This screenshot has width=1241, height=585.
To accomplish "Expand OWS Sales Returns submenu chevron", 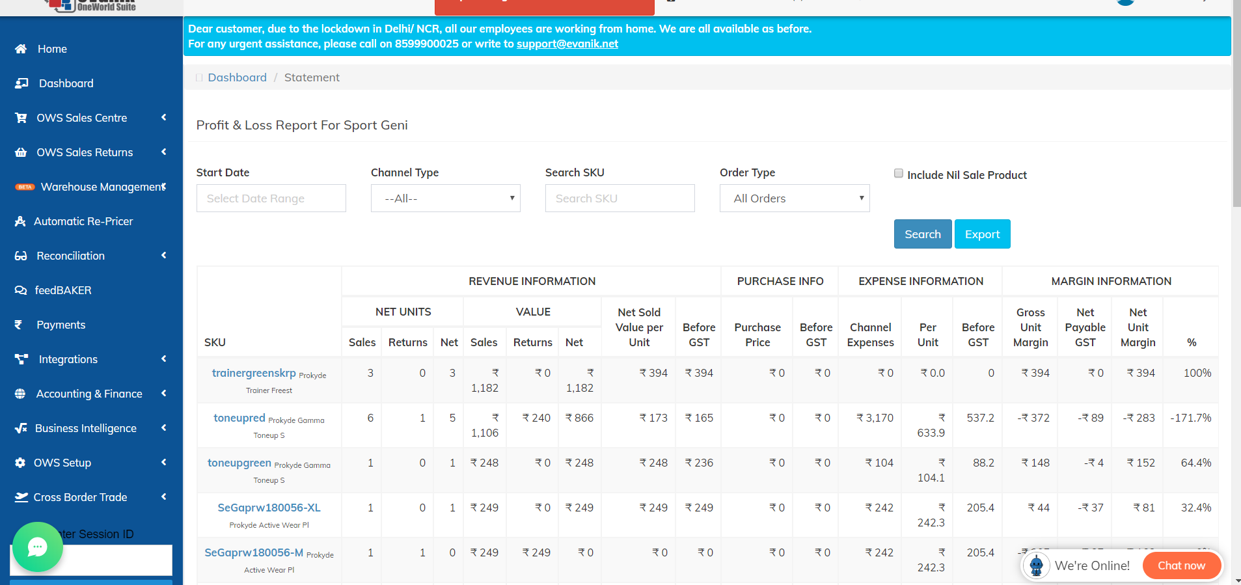I will coord(164,152).
